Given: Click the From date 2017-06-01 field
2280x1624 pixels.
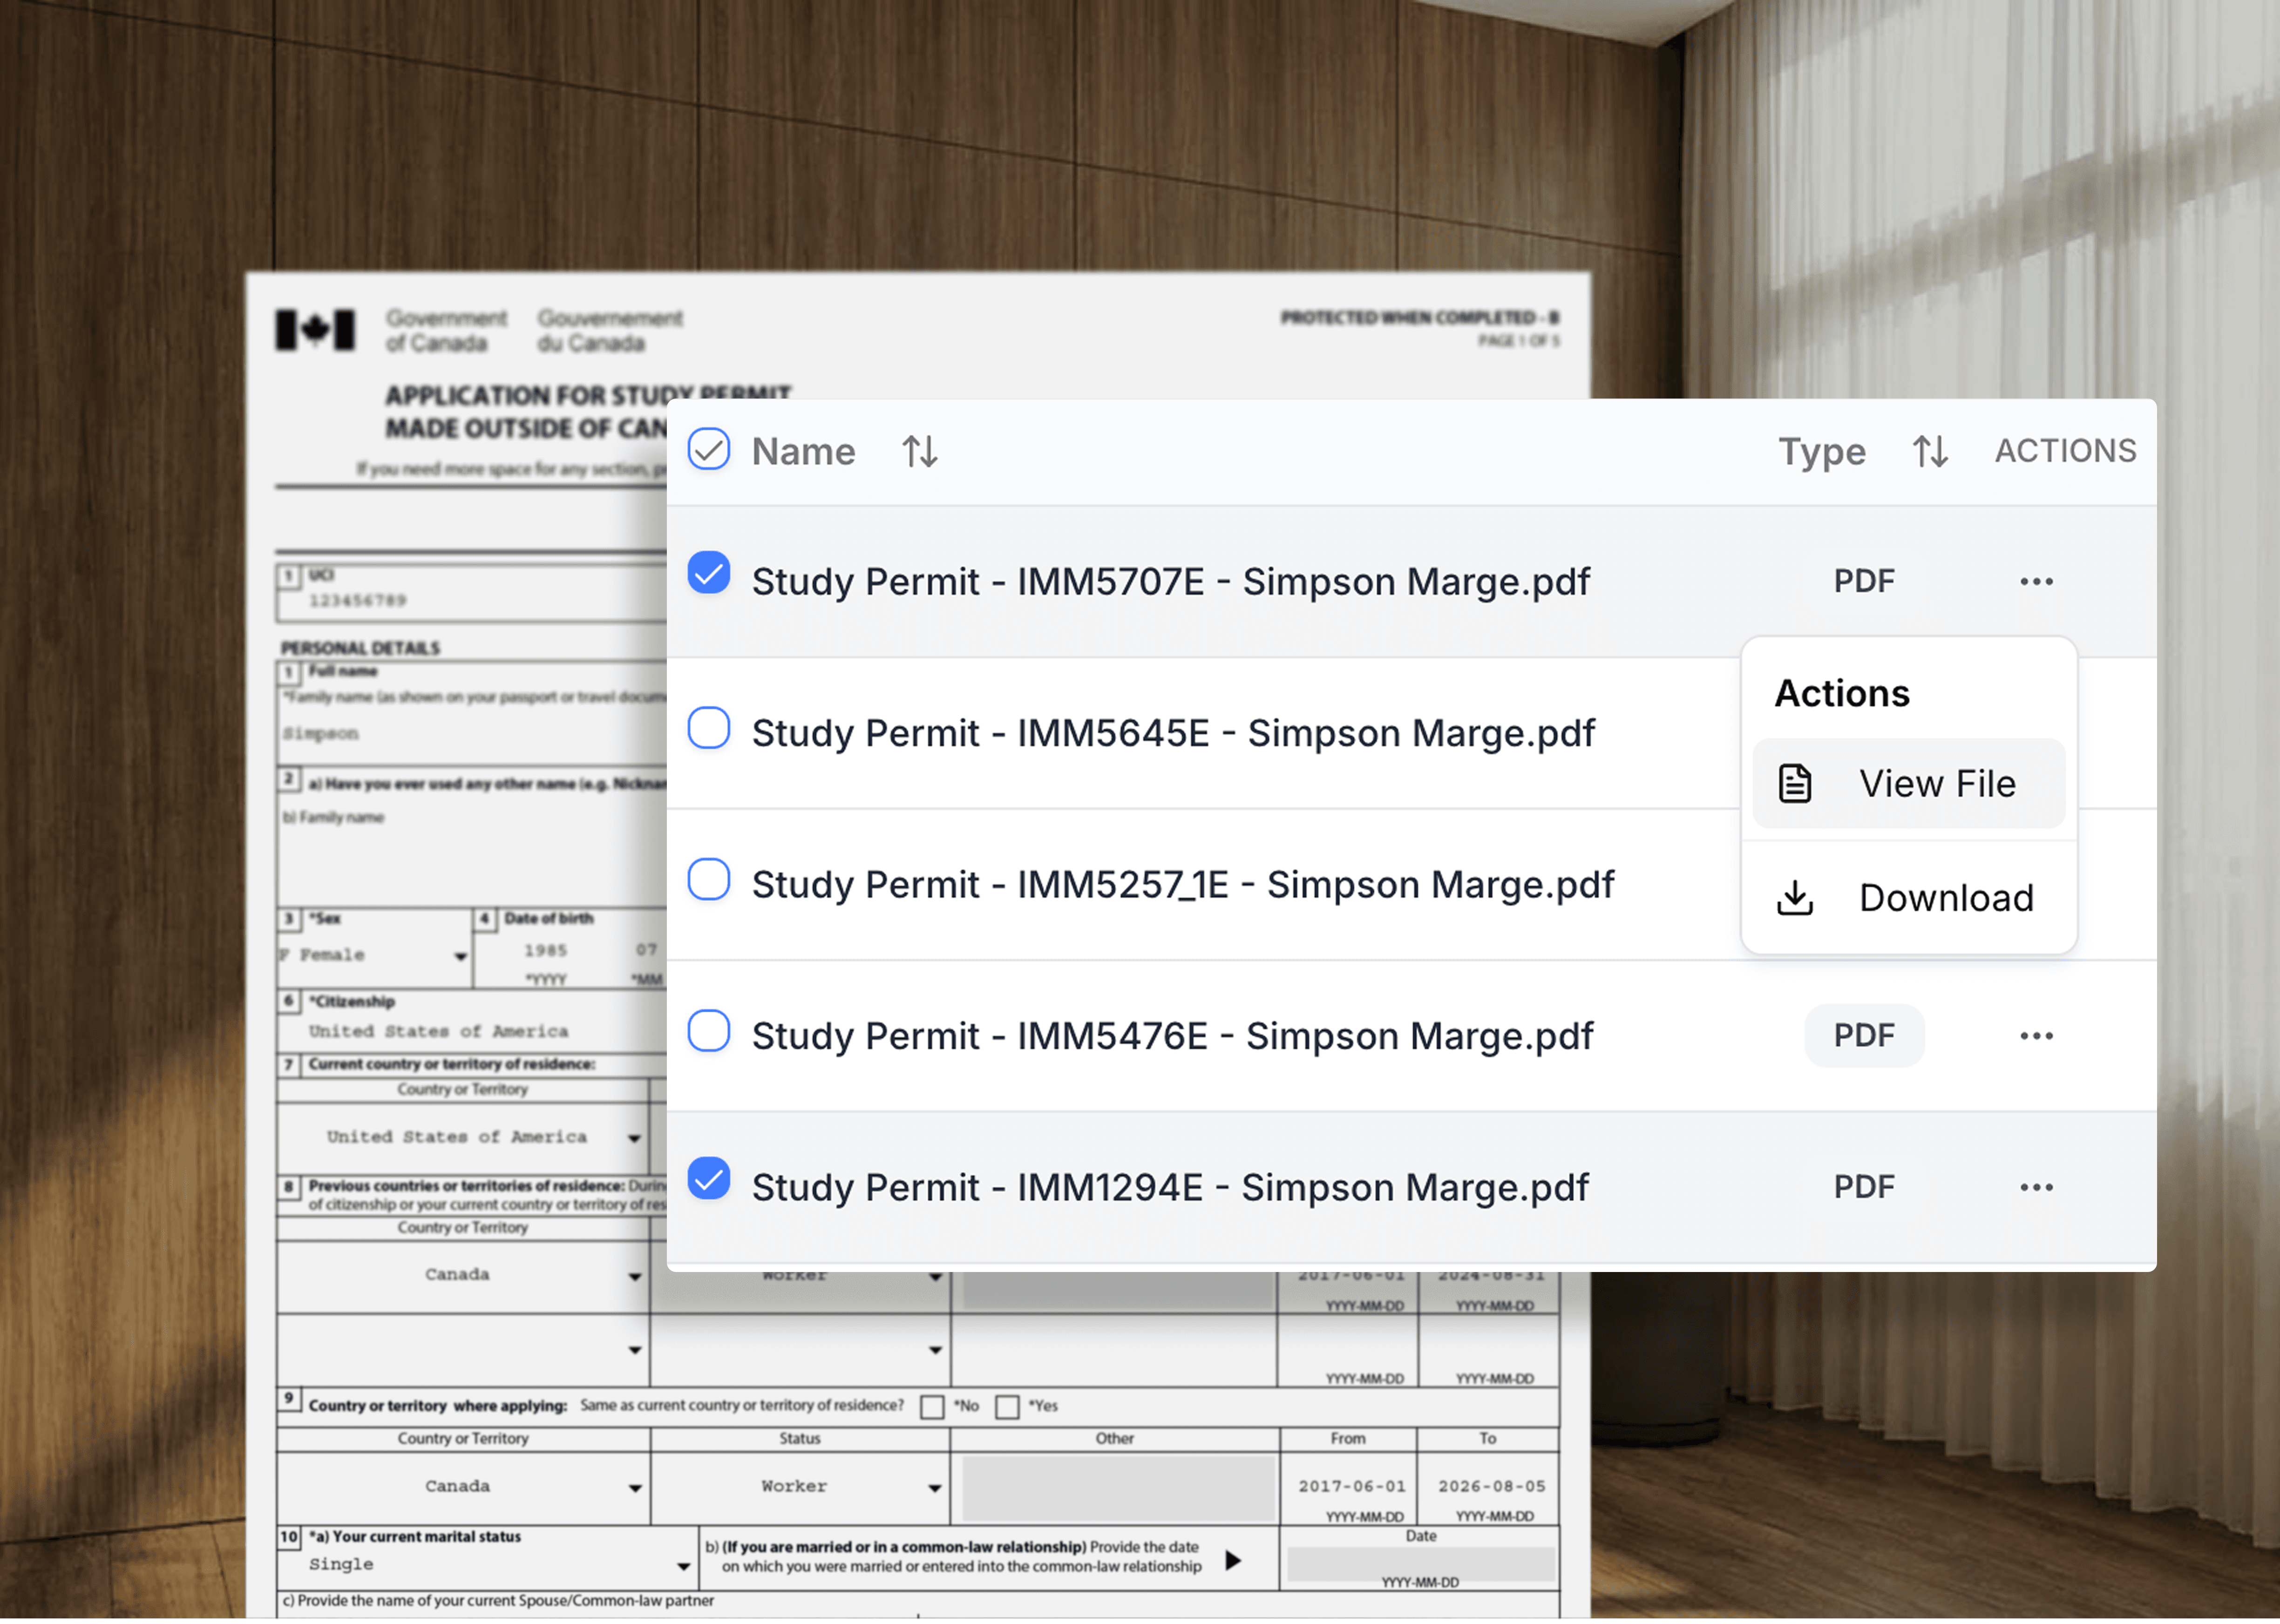Looking at the screenshot, I should tap(1351, 1488).
